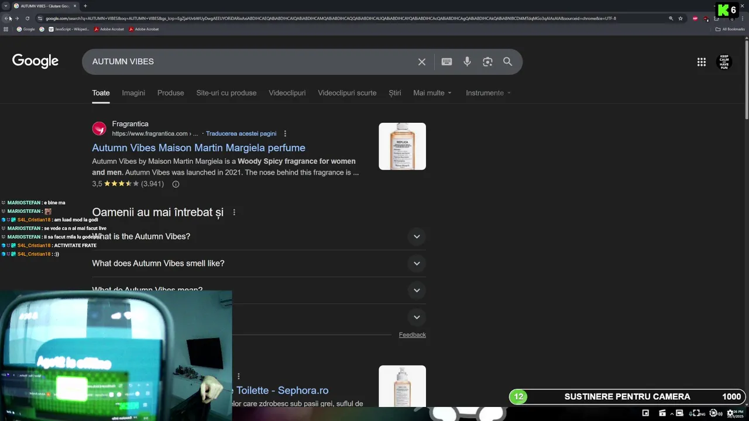Open the Extensions puzzle icon
The image size is (749, 421).
pos(716,18)
